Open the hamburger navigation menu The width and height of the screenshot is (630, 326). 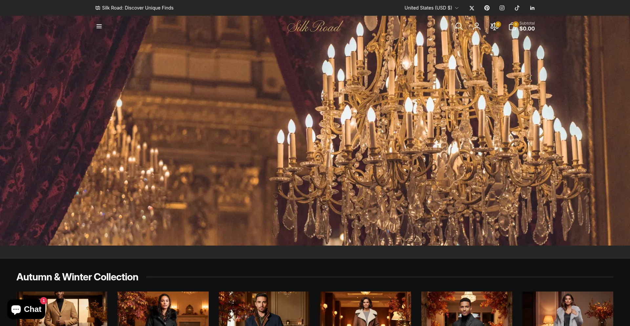tap(99, 26)
